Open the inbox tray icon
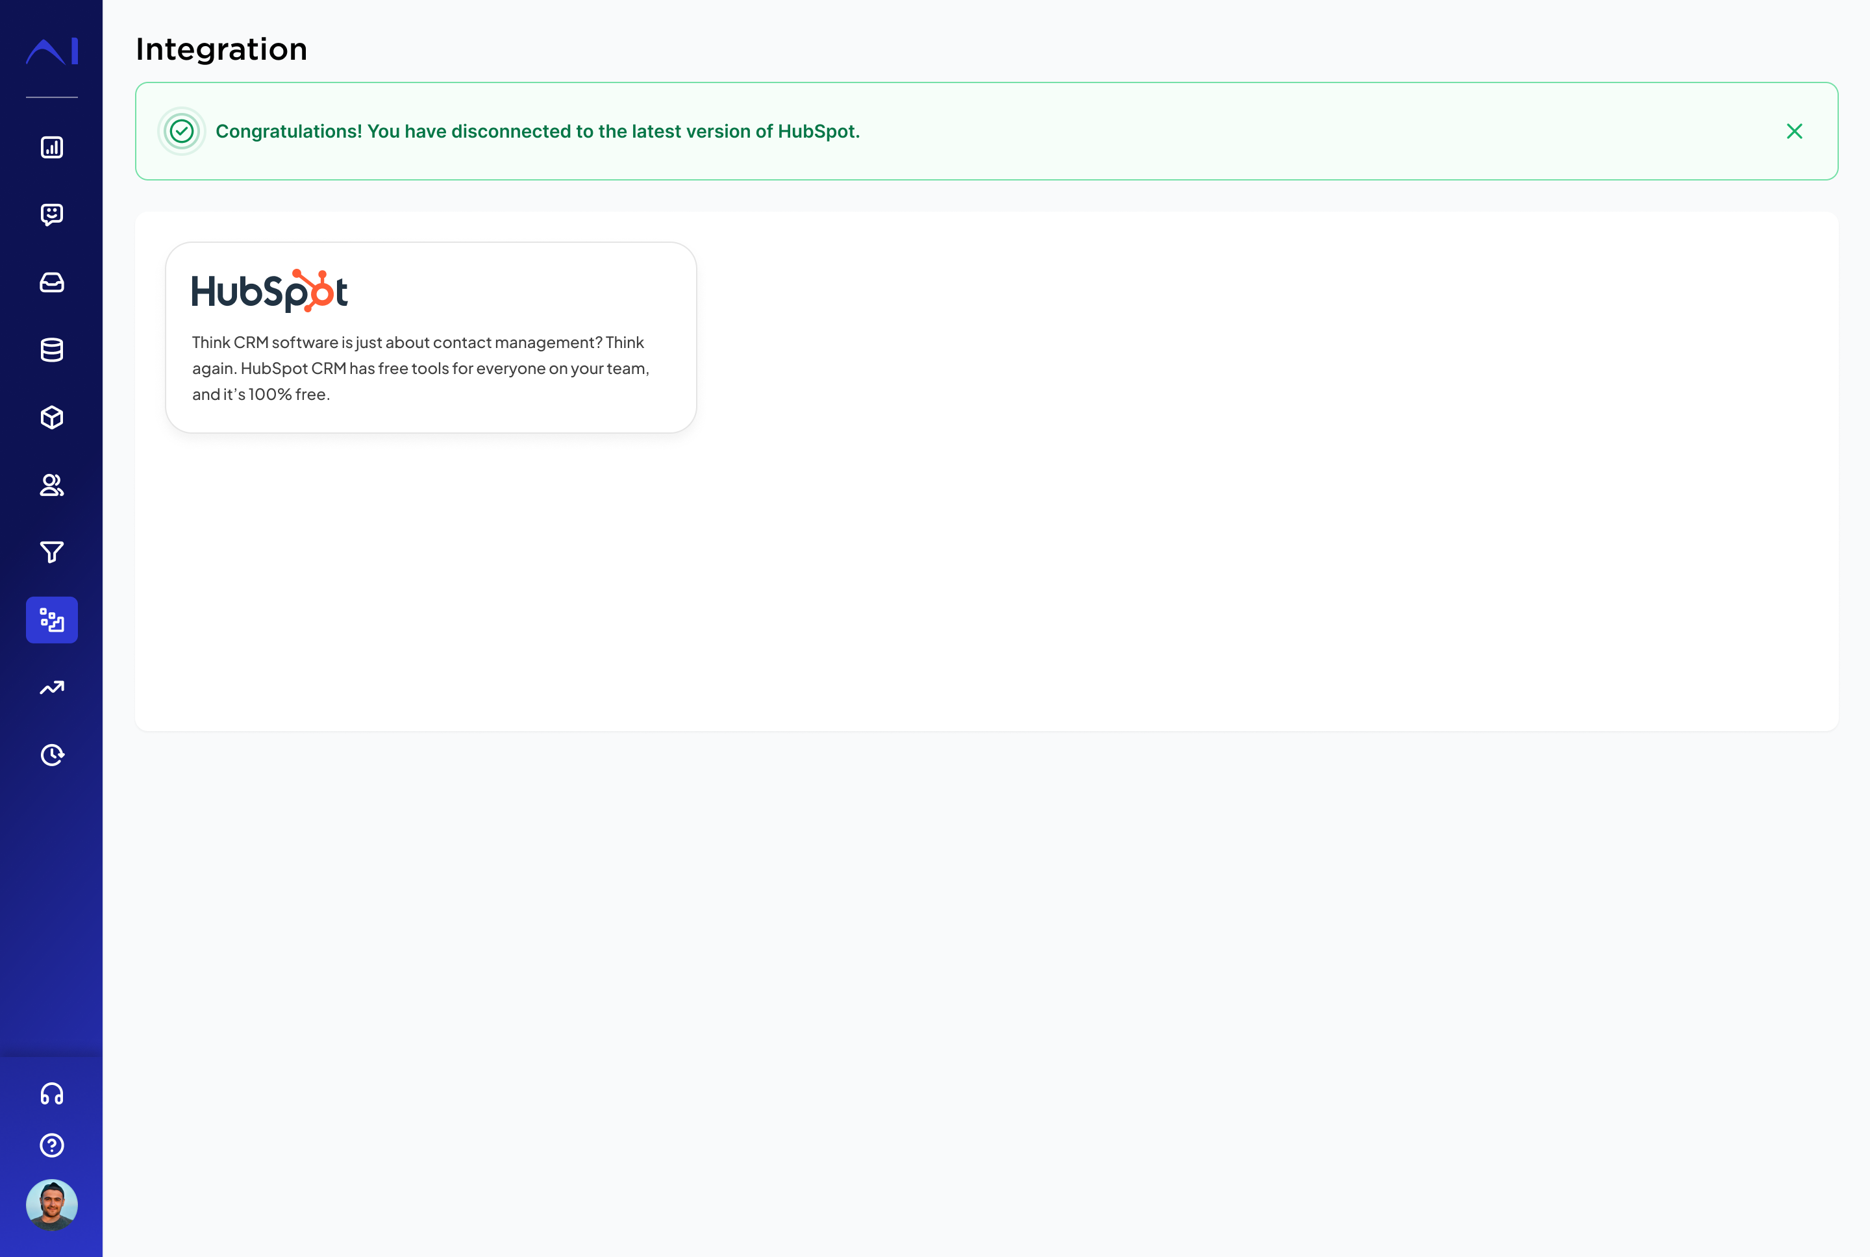 click(x=52, y=282)
